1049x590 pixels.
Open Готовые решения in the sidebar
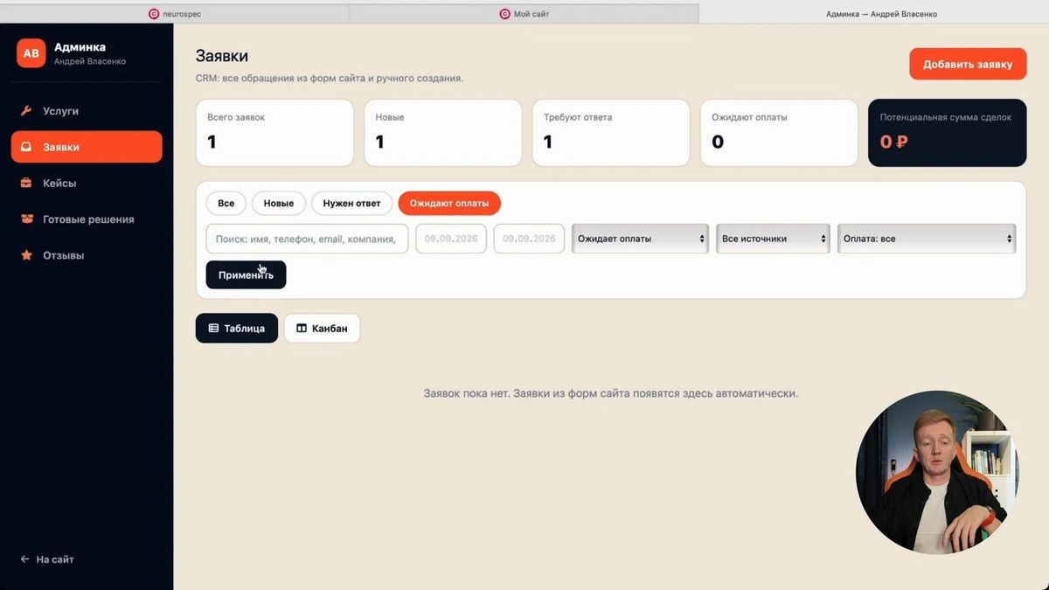[x=87, y=219]
